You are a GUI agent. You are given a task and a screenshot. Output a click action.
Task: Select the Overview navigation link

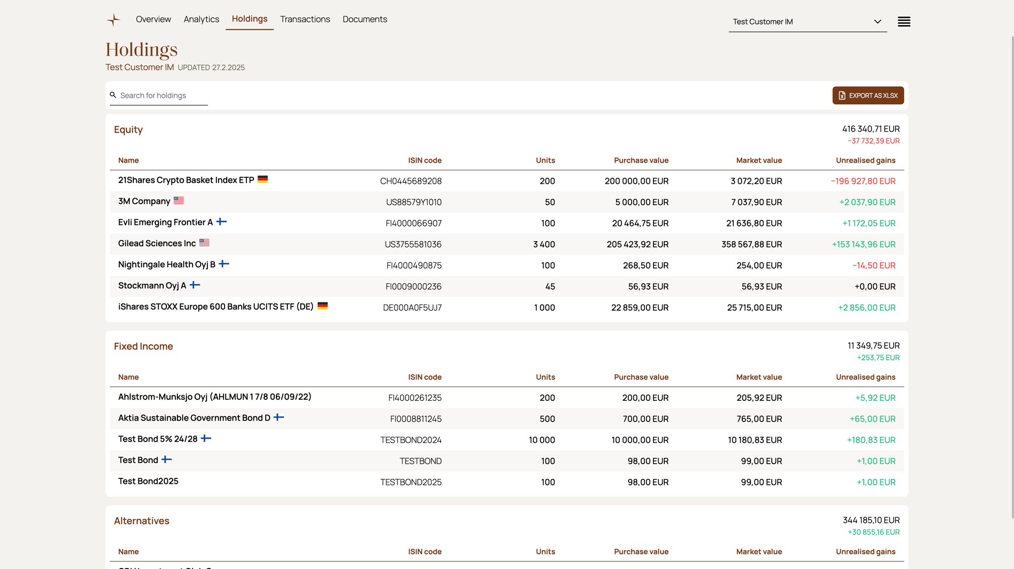click(153, 19)
